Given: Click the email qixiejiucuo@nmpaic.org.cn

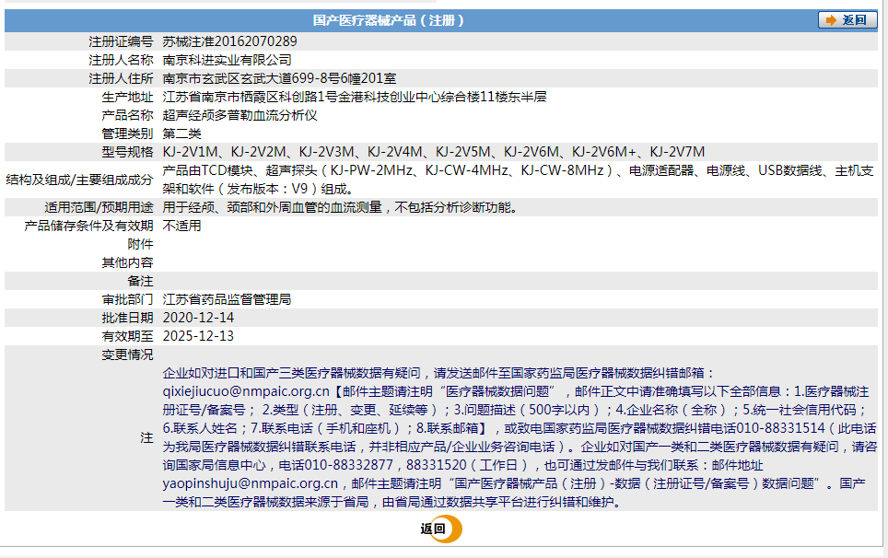Looking at the screenshot, I should (246, 391).
